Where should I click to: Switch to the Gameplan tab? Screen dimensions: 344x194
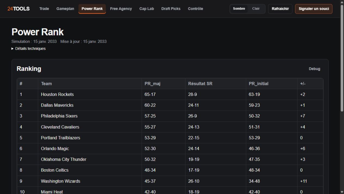click(x=65, y=9)
